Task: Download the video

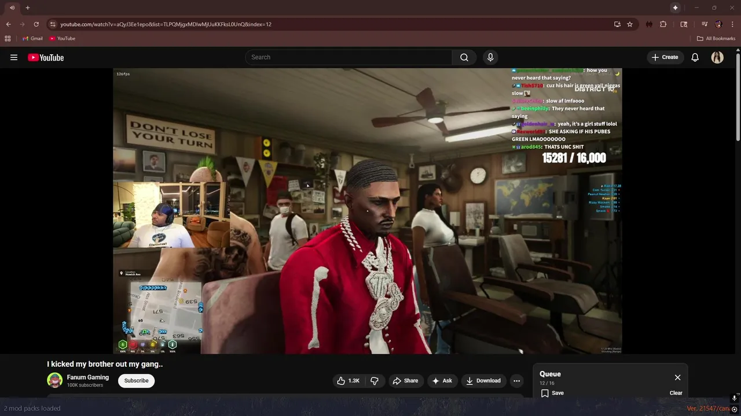Action: (x=483, y=381)
